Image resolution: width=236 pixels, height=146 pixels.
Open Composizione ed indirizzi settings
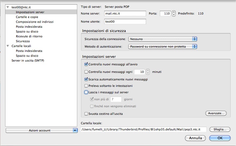34,22
